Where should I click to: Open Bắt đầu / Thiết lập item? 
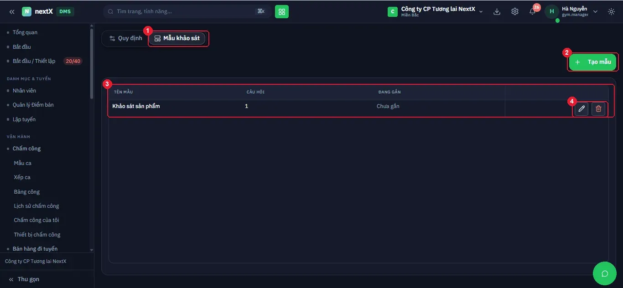(x=34, y=61)
